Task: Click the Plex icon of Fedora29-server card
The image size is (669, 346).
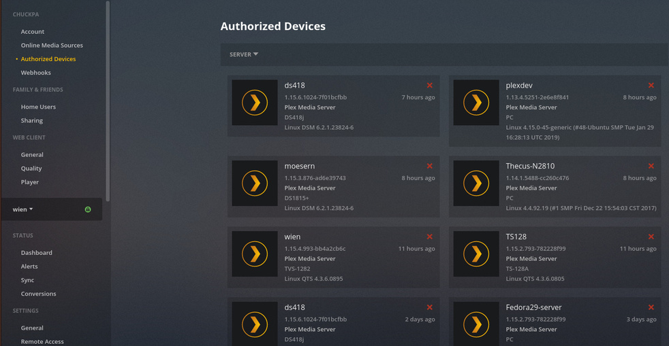Action: [x=476, y=324]
